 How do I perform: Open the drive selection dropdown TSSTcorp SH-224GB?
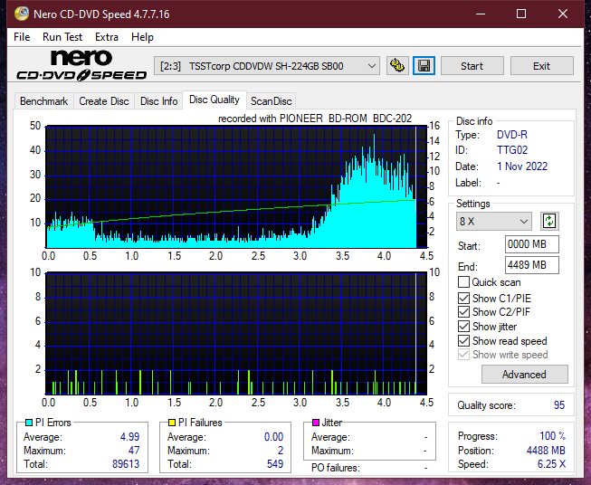[x=266, y=66]
